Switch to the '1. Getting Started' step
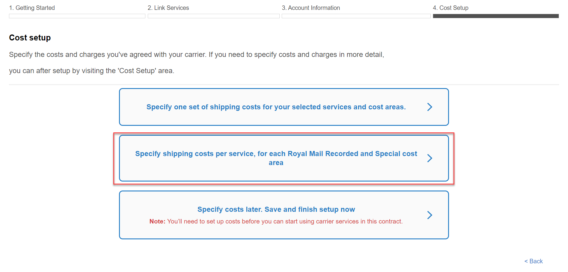Screen dimensions: 568x272 pyautogui.click(x=32, y=7)
